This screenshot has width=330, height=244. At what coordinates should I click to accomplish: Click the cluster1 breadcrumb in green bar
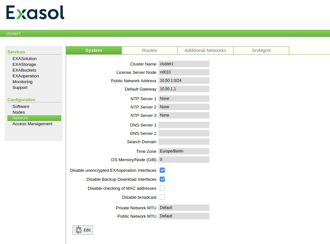click(x=13, y=33)
